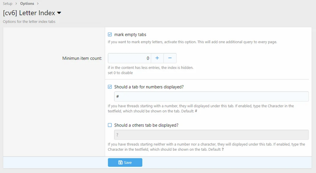The height and width of the screenshot is (173, 316).
Task: Click the Setup breadcrumb link
Action: pos(8,4)
